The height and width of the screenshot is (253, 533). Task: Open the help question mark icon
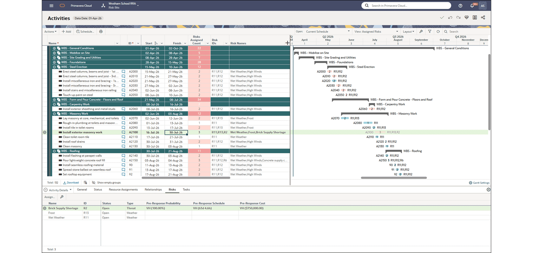click(460, 6)
